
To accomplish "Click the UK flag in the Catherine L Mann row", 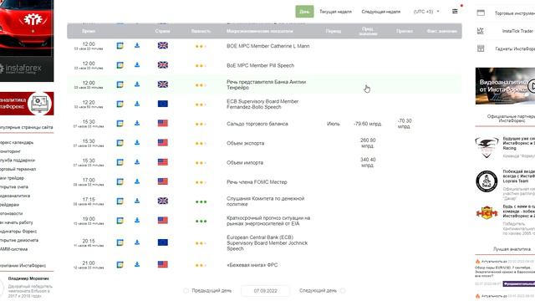I will [x=163, y=45].
